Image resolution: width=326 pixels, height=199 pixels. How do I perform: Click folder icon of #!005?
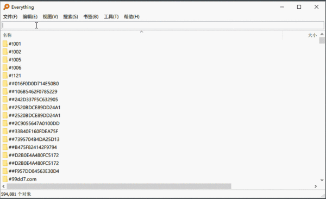5,60
